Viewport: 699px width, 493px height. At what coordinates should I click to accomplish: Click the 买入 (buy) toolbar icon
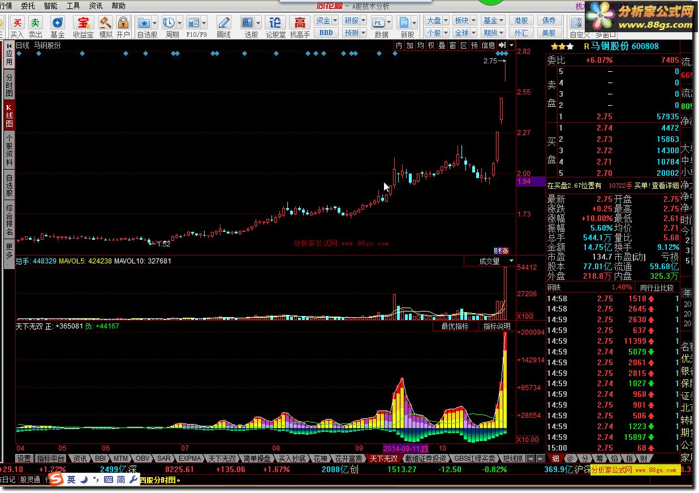point(18,23)
